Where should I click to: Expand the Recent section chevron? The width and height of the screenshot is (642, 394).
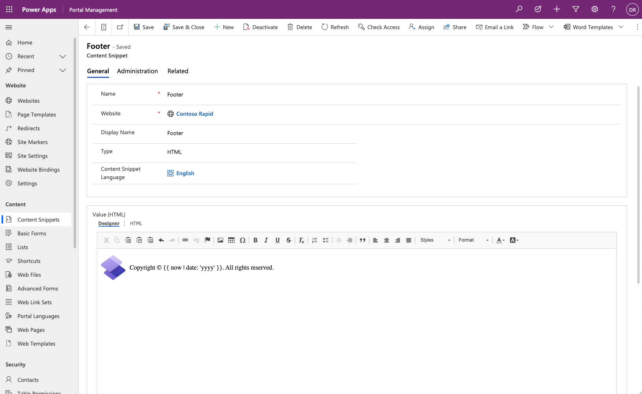click(x=63, y=56)
